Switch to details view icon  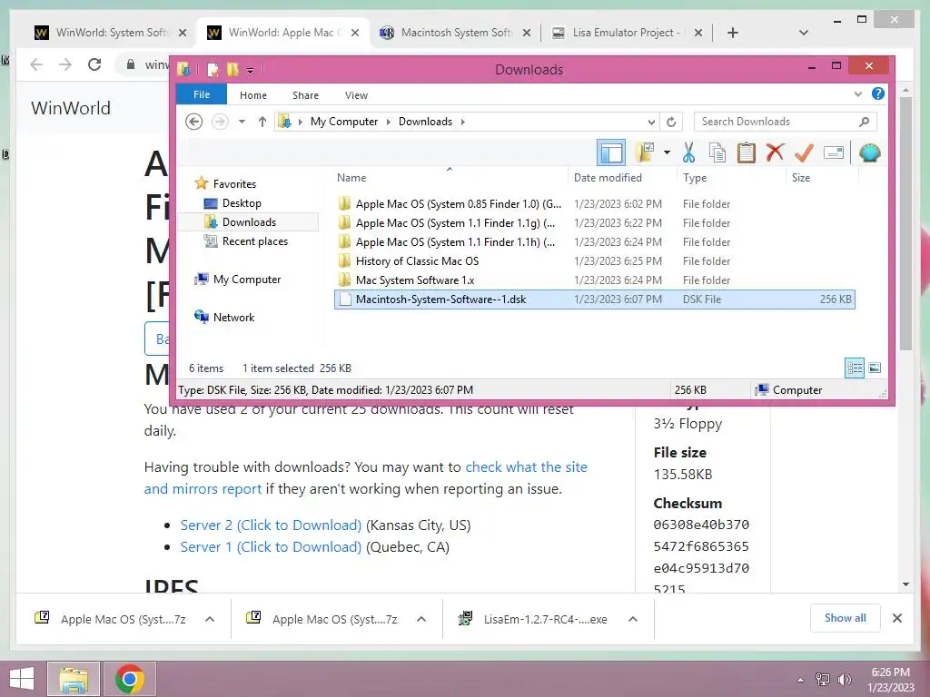(x=855, y=368)
